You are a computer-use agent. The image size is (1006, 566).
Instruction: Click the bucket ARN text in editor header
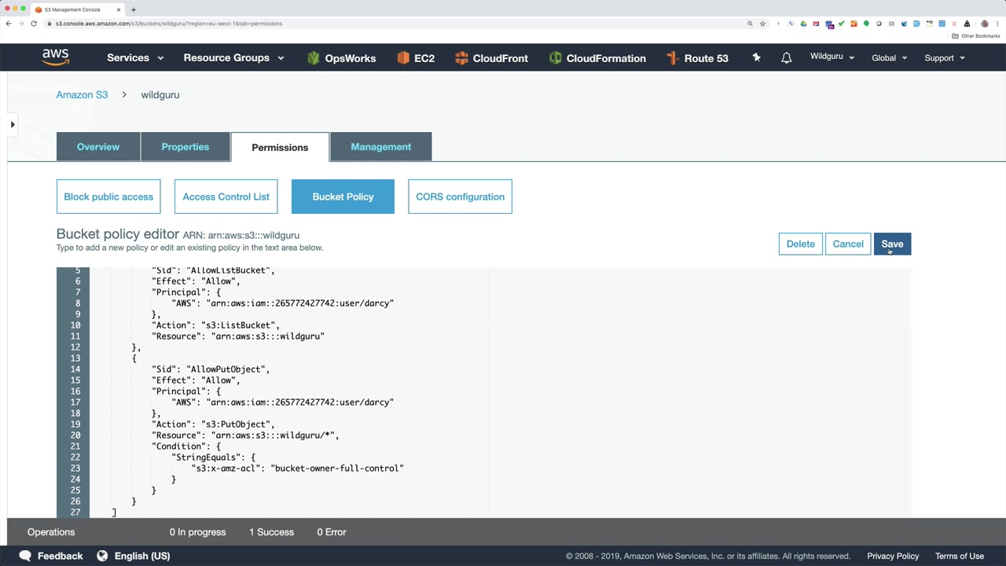pyautogui.click(x=241, y=235)
